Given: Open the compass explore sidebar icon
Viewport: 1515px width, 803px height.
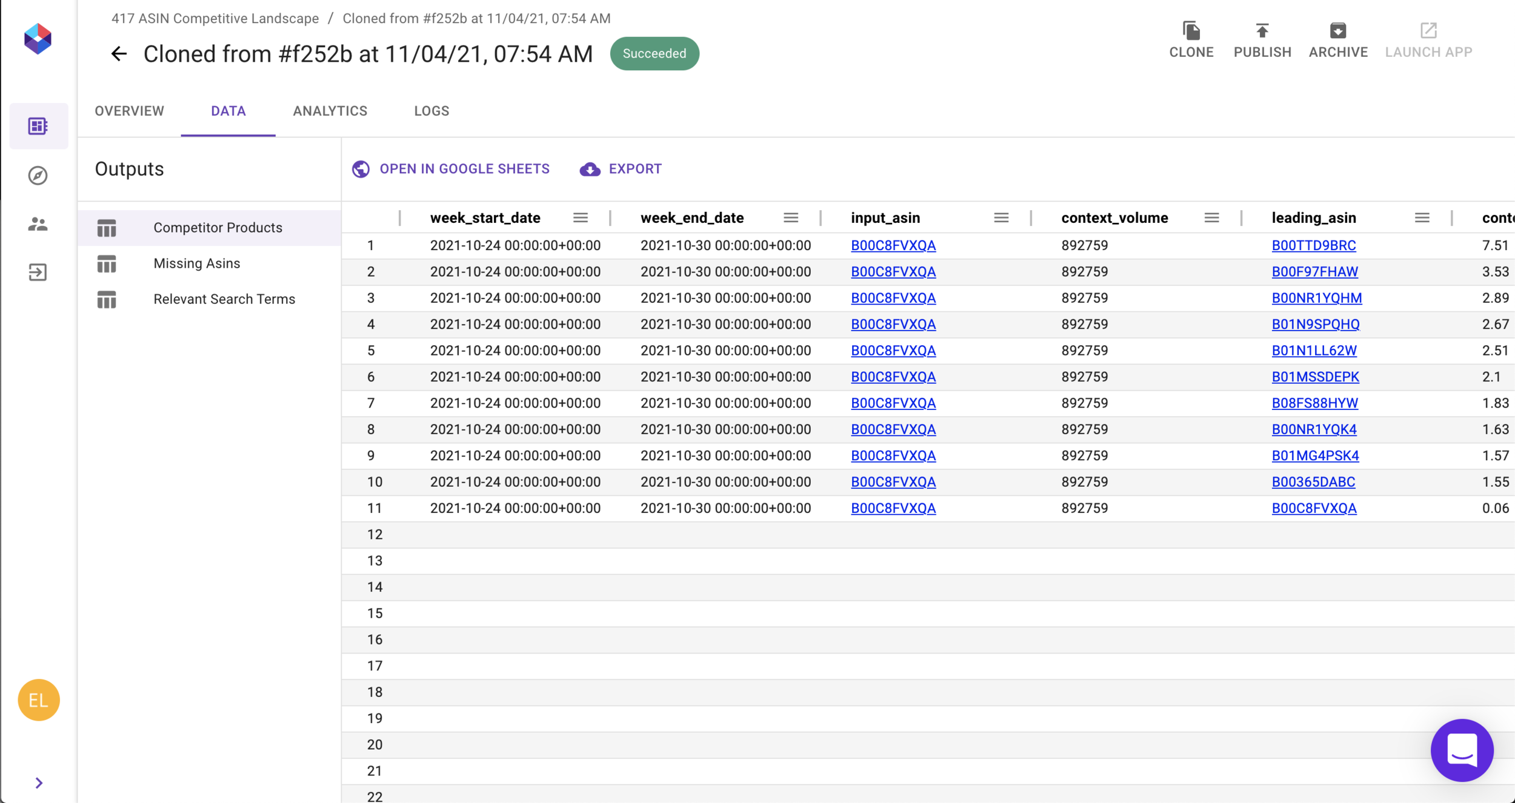Looking at the screenshot, I should tap(38, 175).
